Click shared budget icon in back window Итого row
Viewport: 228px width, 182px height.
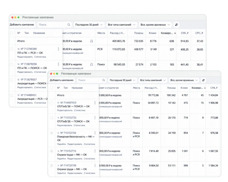92,41
